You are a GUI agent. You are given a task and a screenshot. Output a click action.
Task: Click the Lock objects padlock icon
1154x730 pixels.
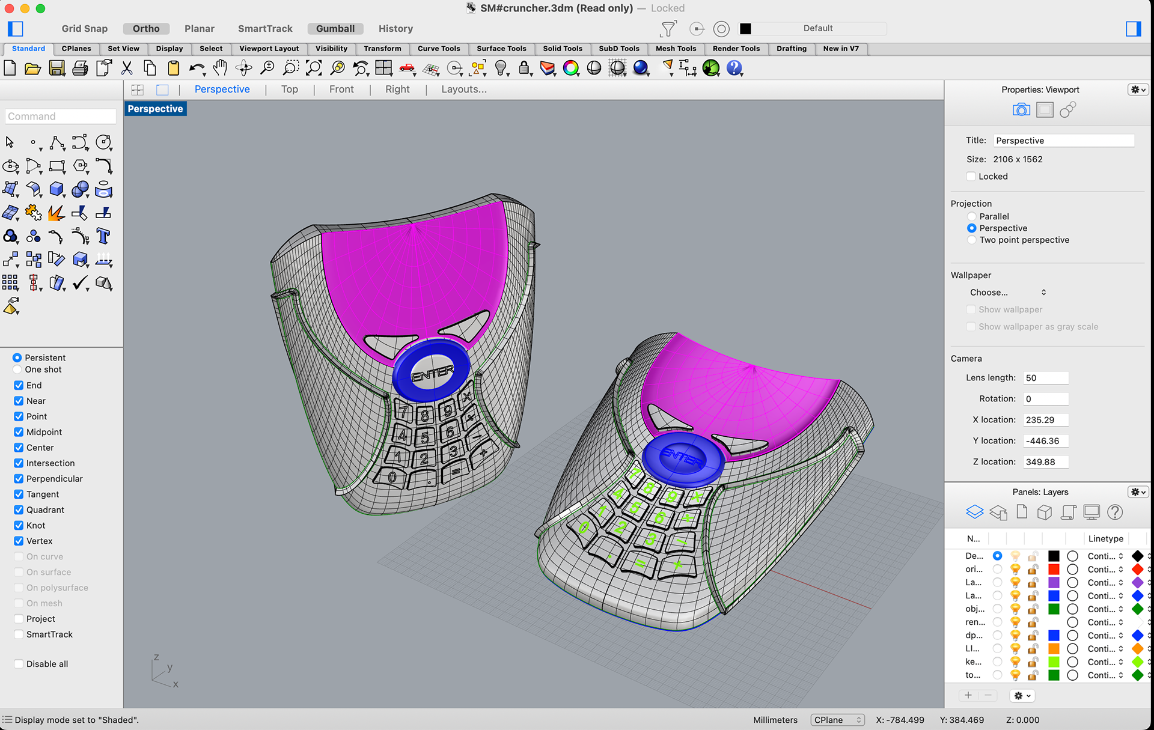(524, 68)
